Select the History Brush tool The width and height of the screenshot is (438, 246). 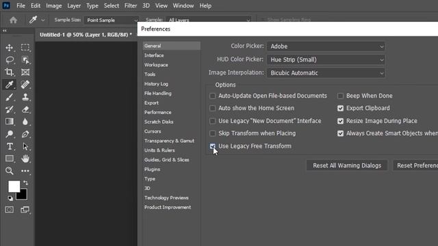point(9,109)
